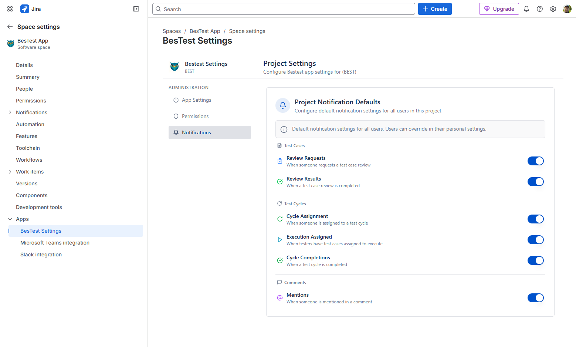The height and width of the screenshot is (347, 576).
Task: Collapse the Apps section chevron
Action: 10,219
